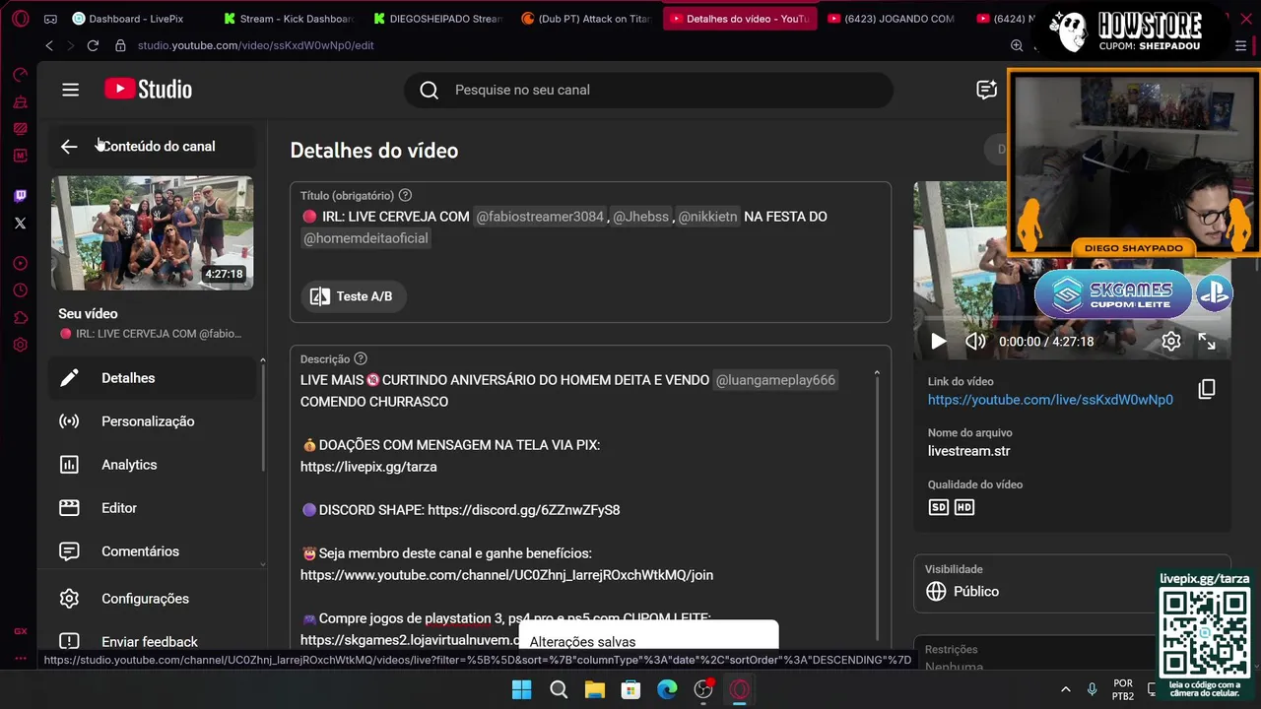Click the description scrollbar up arrow
1261x709 pixels.
pyautogui.click(x=877, y=375)
